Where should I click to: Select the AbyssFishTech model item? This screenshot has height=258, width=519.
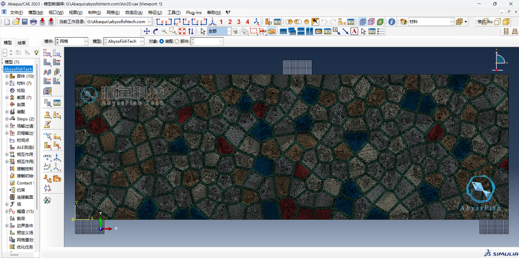point(18,69)
